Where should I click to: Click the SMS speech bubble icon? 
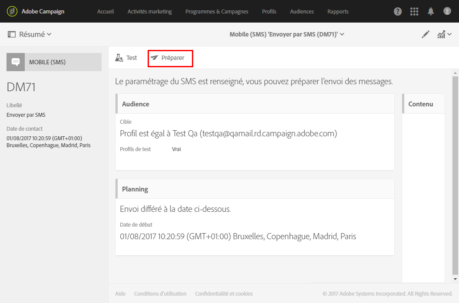click(16, 62)
